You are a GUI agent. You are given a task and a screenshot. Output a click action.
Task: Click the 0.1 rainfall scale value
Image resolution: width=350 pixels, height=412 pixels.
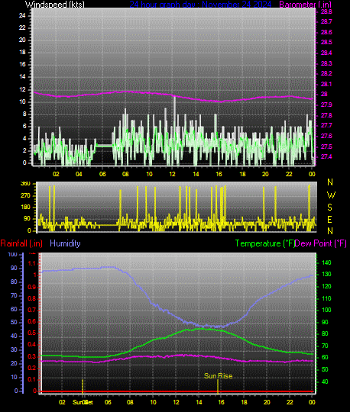click(x=32, y=379)
